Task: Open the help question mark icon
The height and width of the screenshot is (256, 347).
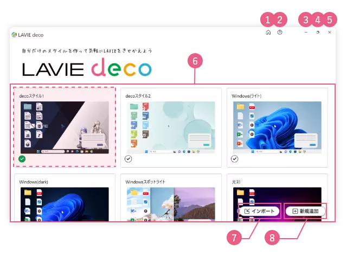Action: tap(280, 33)
